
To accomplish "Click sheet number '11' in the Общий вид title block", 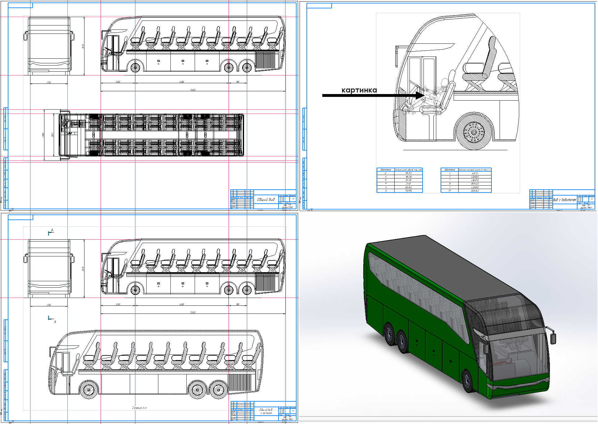I will [x=293, y=199].
